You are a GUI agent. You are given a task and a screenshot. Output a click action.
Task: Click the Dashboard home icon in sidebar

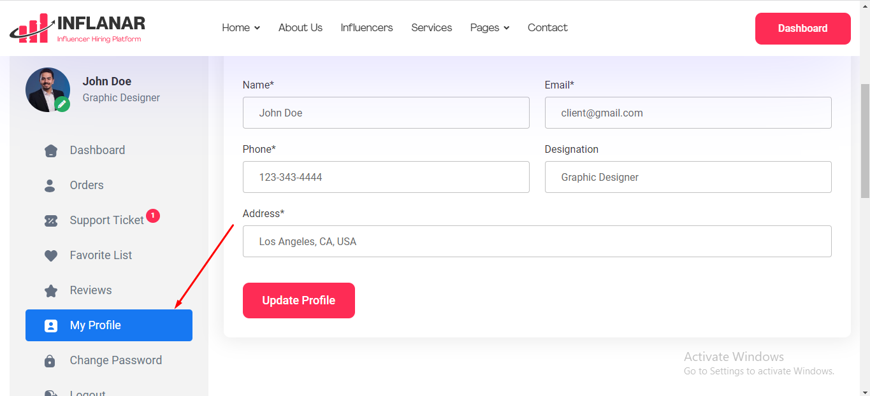coord(51,151)
